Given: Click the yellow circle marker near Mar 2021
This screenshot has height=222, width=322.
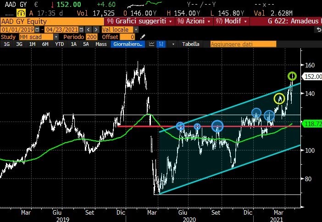Looking at the screenshot, I should 279,99.
